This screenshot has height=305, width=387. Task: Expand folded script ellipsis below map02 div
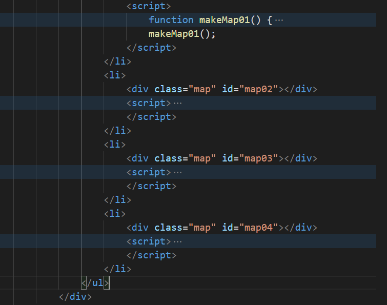178,103
